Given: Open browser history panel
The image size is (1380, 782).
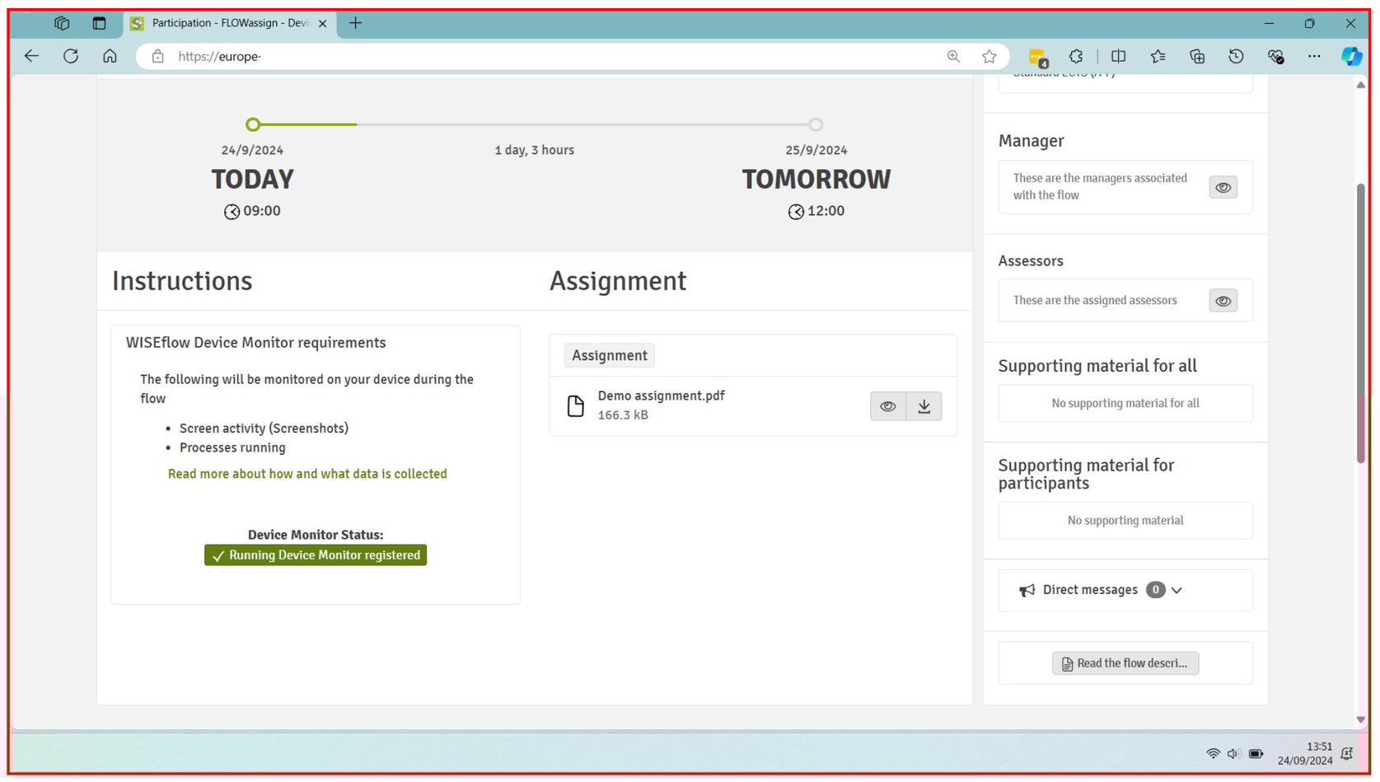Looking at the screenshot, I should [1236, 56].
